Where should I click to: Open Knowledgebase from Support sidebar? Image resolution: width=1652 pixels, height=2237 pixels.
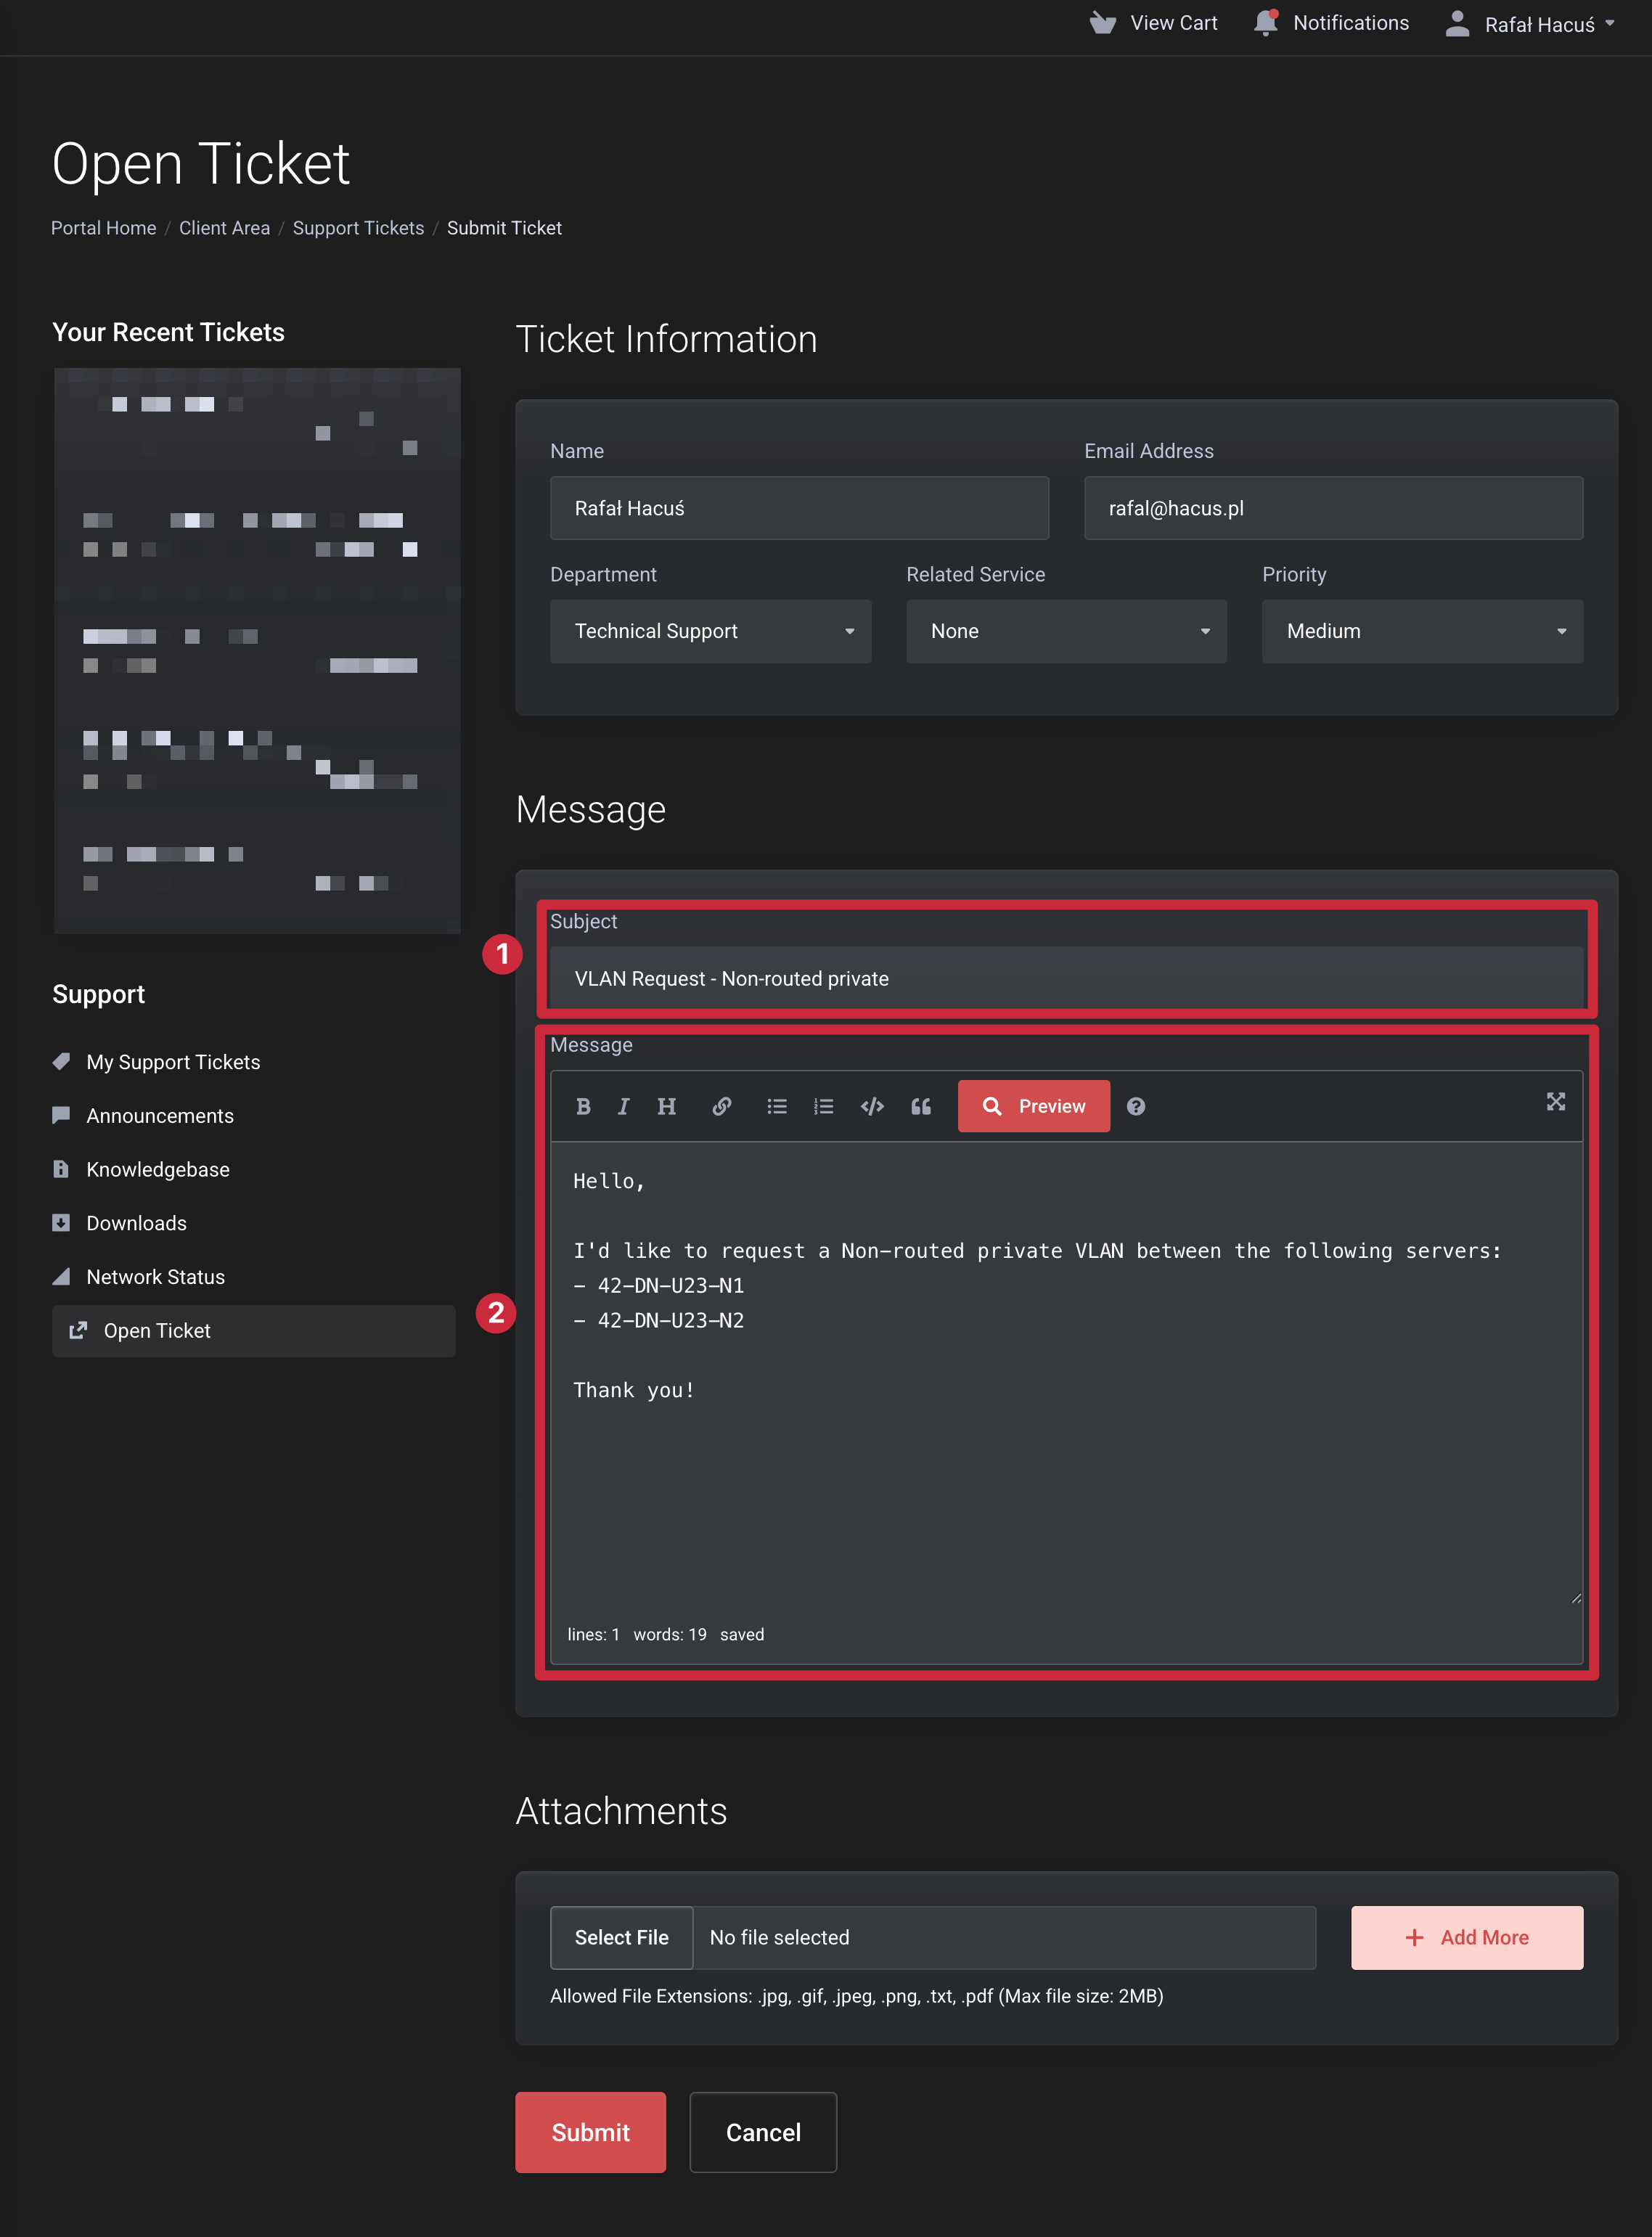tap(158, 1169)
